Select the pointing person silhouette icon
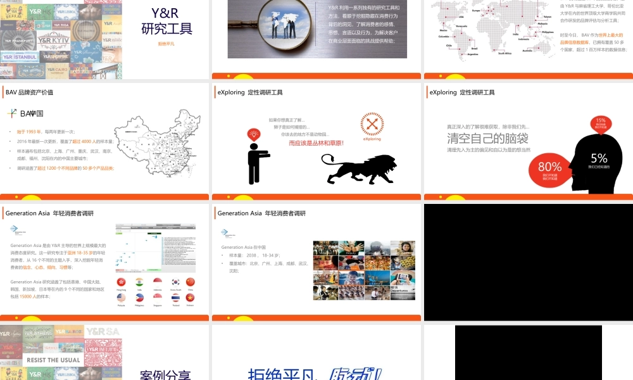This screenshot has width=633, height=380. point(255,162)
